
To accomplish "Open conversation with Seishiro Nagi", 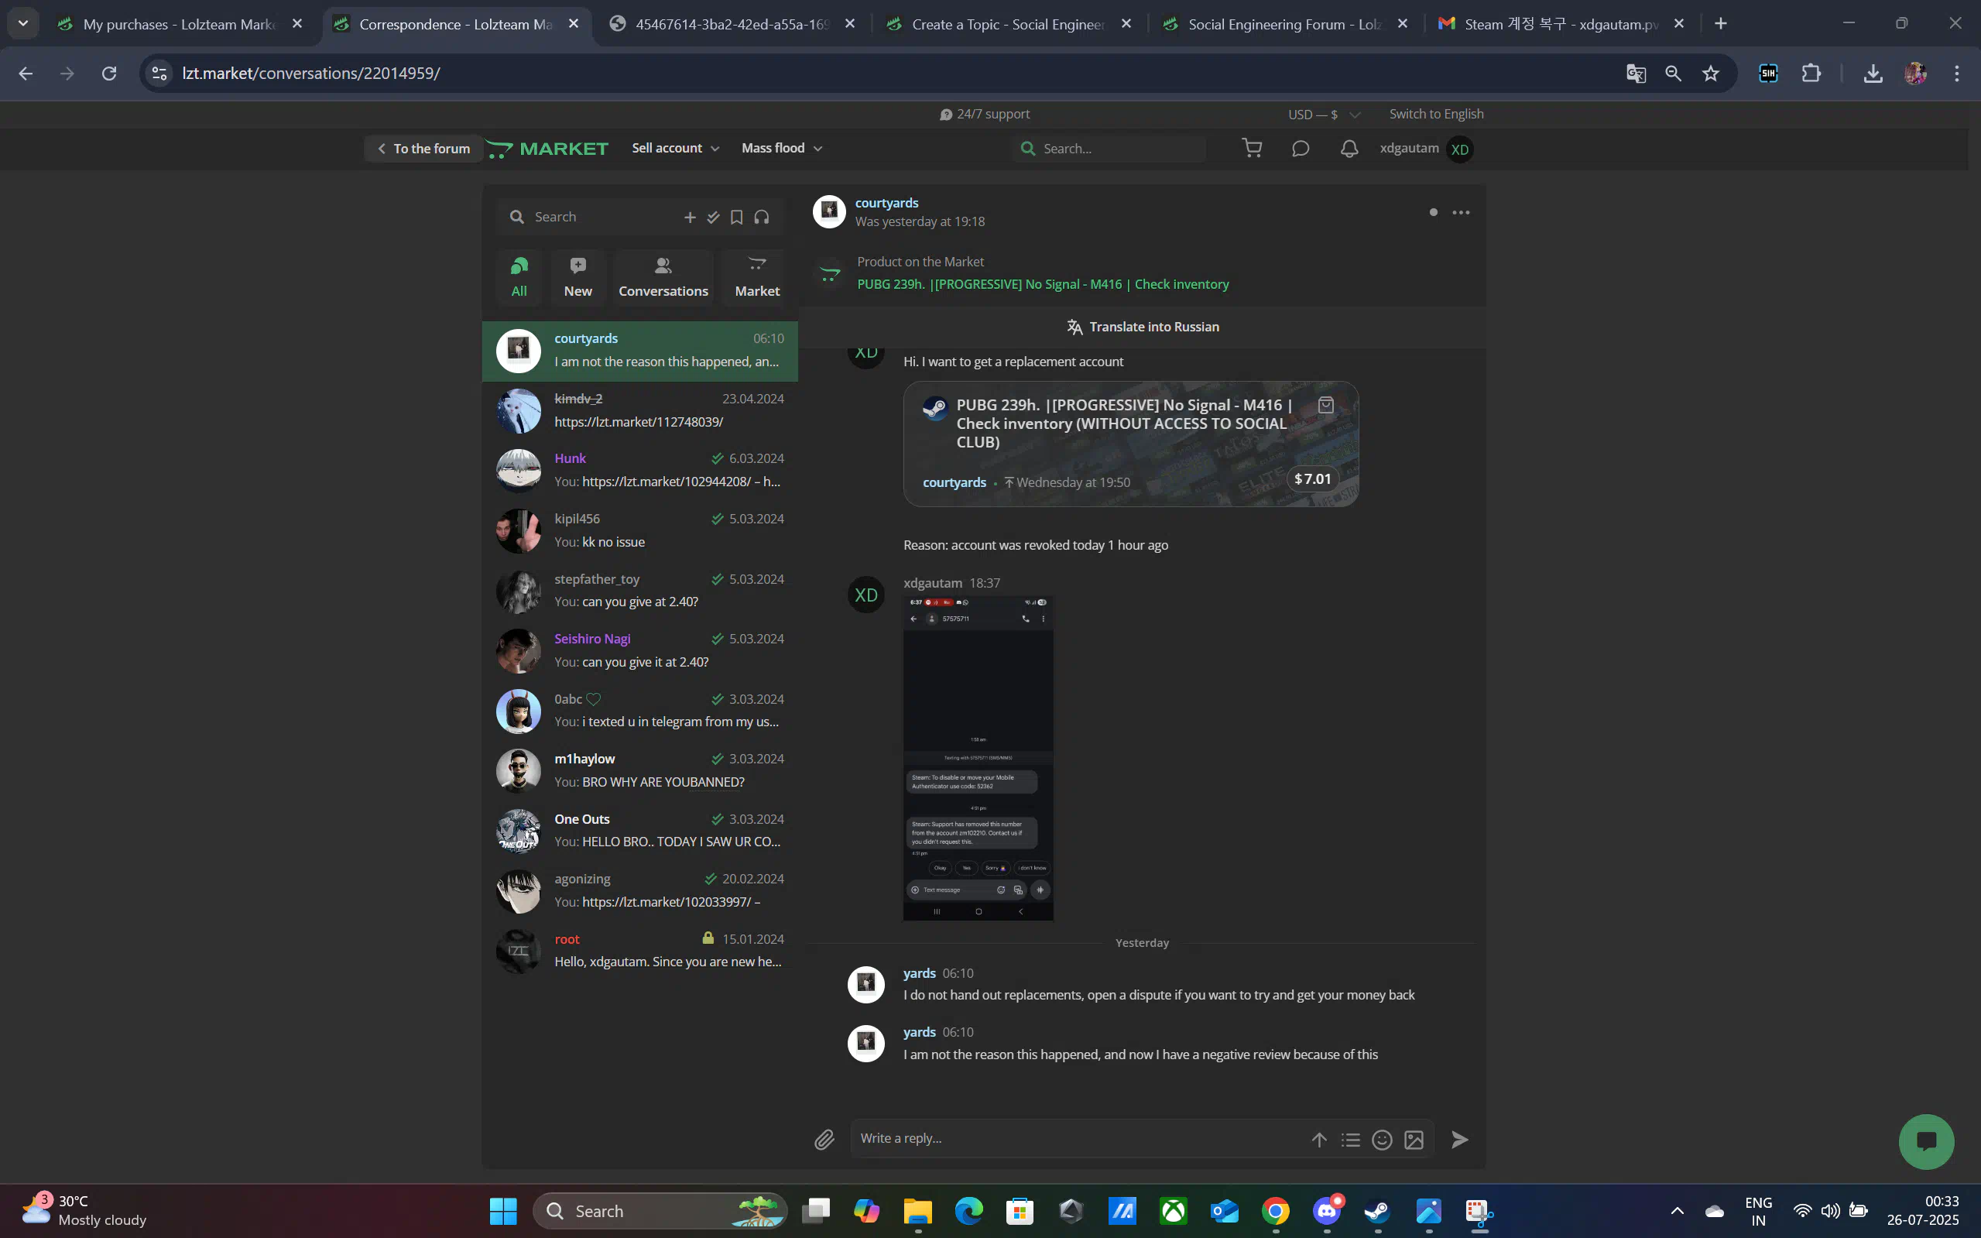I will tap(640, 651).
